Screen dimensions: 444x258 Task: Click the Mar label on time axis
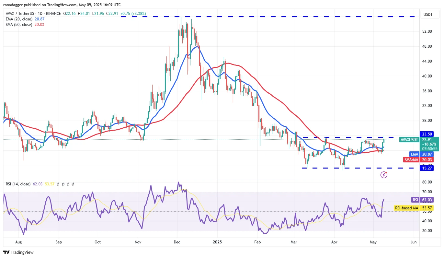pos(294,242)
